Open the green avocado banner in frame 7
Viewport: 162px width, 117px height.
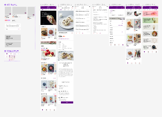pos(150,20)
